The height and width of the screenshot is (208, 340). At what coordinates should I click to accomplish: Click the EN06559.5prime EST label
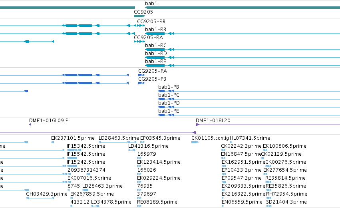(x=242, y=202)
